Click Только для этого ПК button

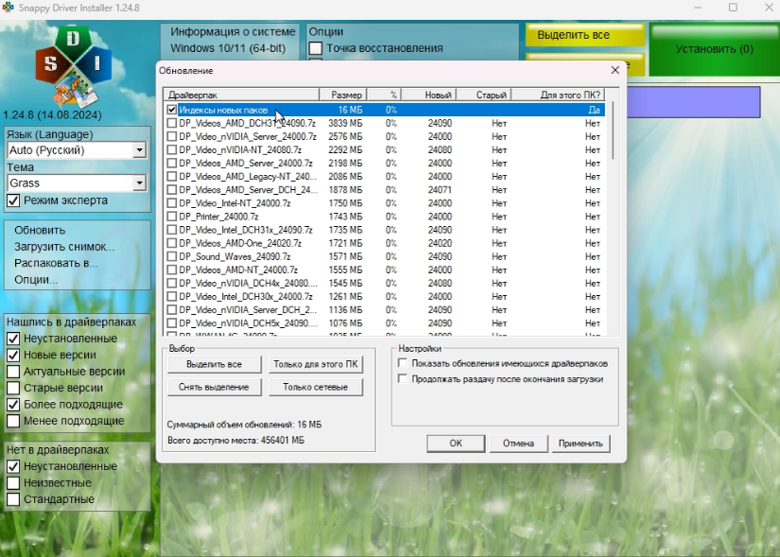tap(316, 364)
